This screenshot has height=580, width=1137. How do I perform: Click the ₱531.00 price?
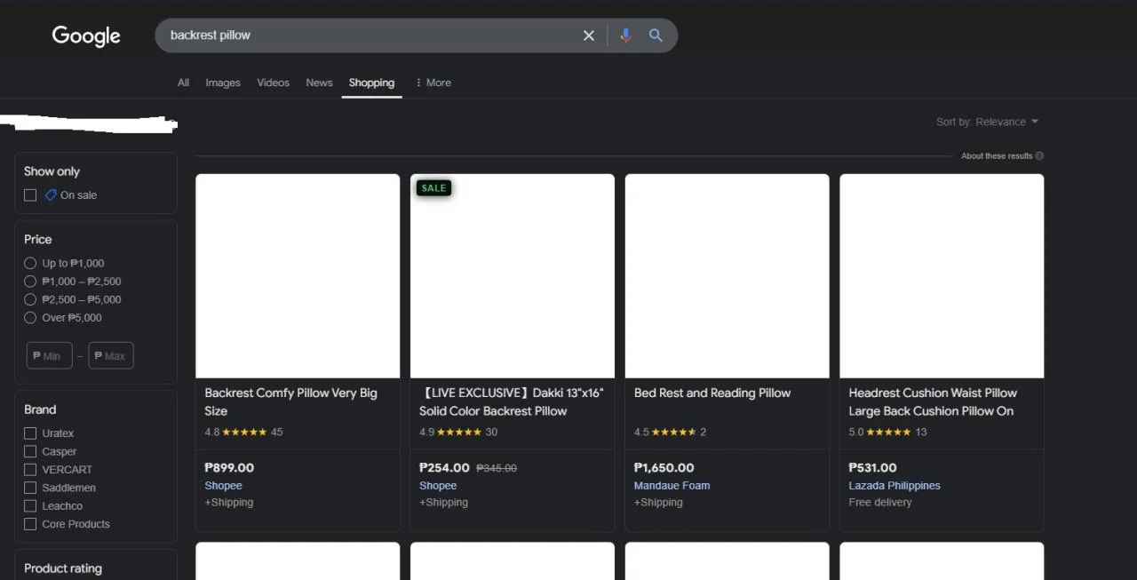pyautogui.click(x=872, y=467)
